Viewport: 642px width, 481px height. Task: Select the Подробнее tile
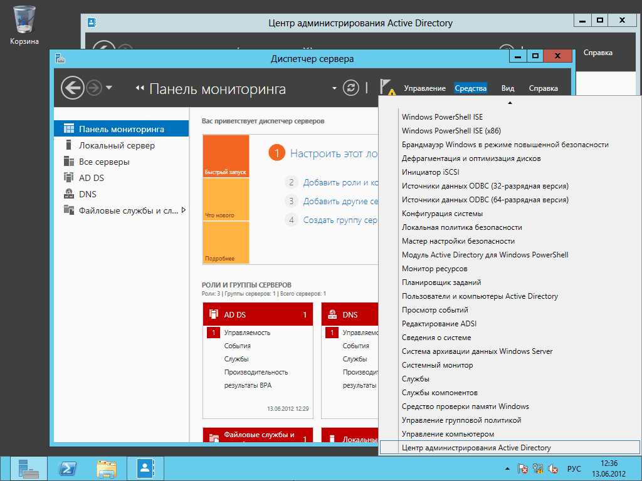click(x=226, y=242)
